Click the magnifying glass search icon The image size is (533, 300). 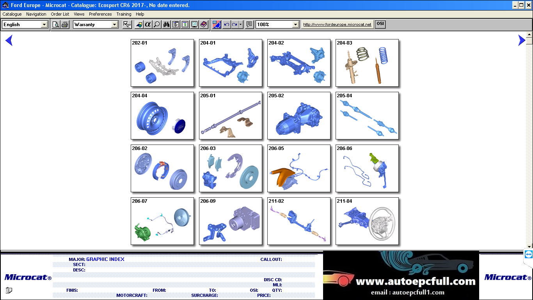[x=156, y=25]
